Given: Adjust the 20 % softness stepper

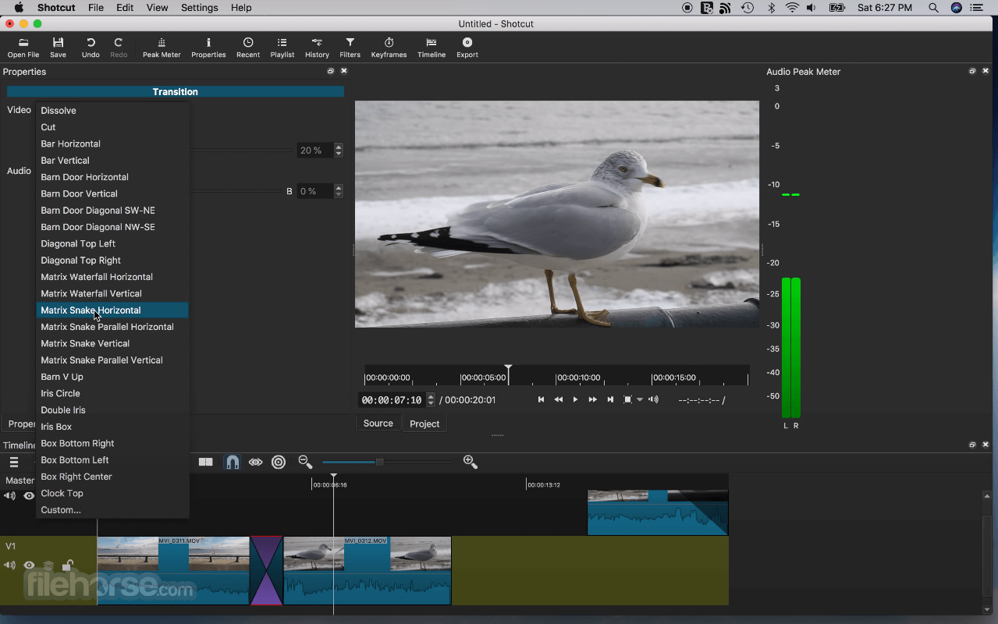Looking at the screenshot, I should pyautogui.click(x=338, y=150).
